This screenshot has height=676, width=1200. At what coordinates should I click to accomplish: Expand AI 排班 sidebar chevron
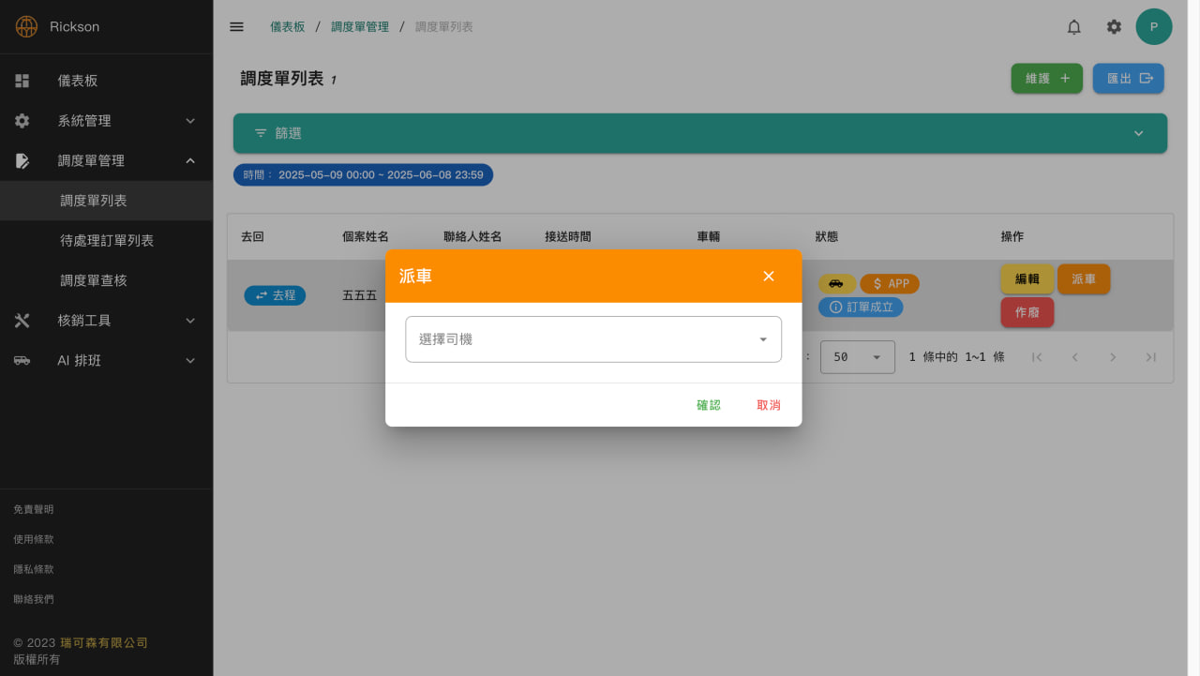pos(190,361)
